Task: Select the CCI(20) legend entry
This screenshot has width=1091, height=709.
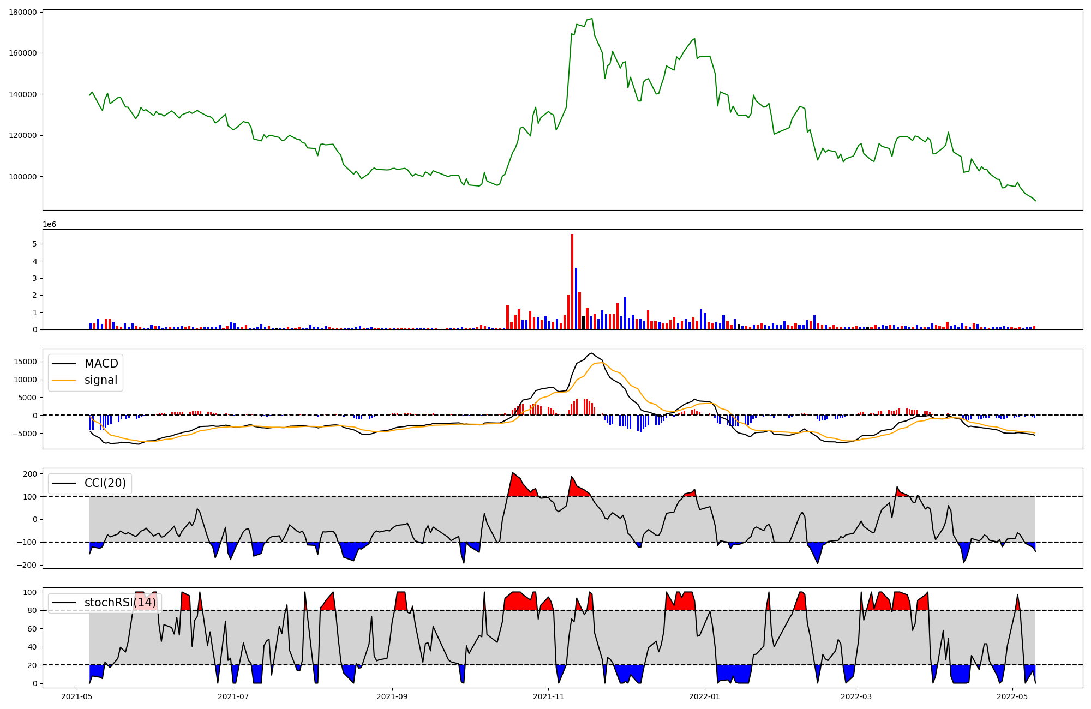Action: (105, 483)
